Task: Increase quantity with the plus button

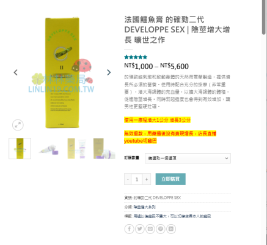Action: (x=147, y=179)
